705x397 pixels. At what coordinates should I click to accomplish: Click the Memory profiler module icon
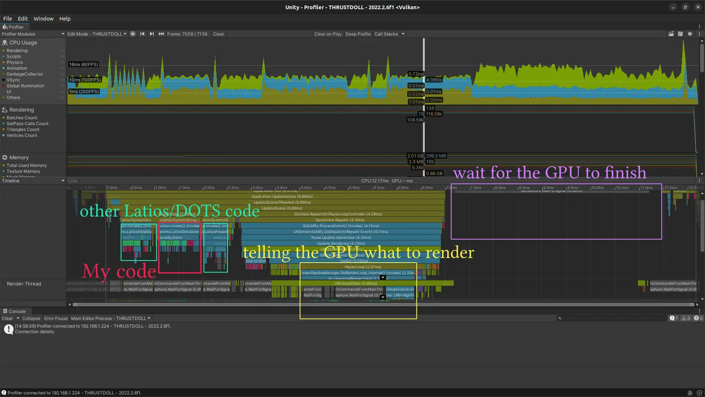[x=5, y=157]
